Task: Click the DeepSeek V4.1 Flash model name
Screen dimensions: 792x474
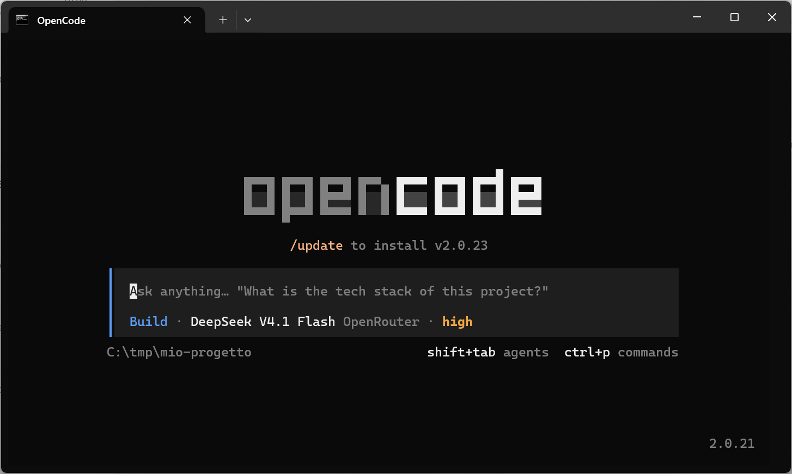Action: click(x=263, y=322)
